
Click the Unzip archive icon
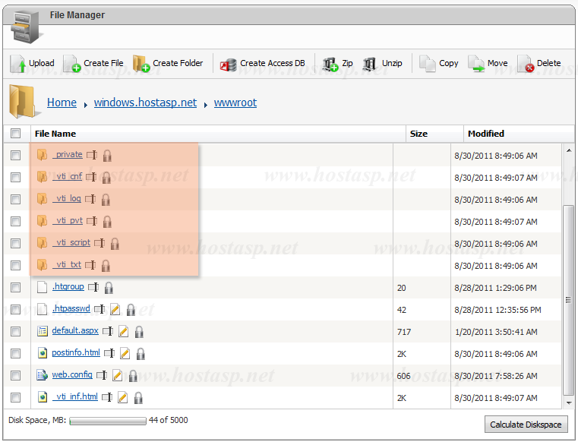pos(370,64)
